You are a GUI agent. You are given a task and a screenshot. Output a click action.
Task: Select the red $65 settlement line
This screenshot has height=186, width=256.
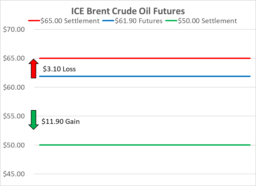(x=145, y=58)
